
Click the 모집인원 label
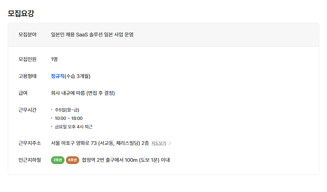click(27, 59)
